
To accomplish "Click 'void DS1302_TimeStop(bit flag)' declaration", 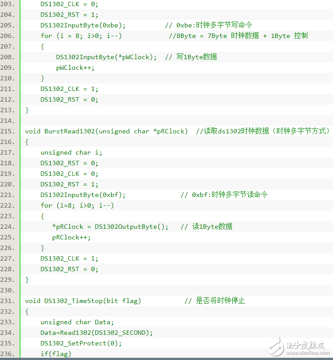I will (83, 301).
